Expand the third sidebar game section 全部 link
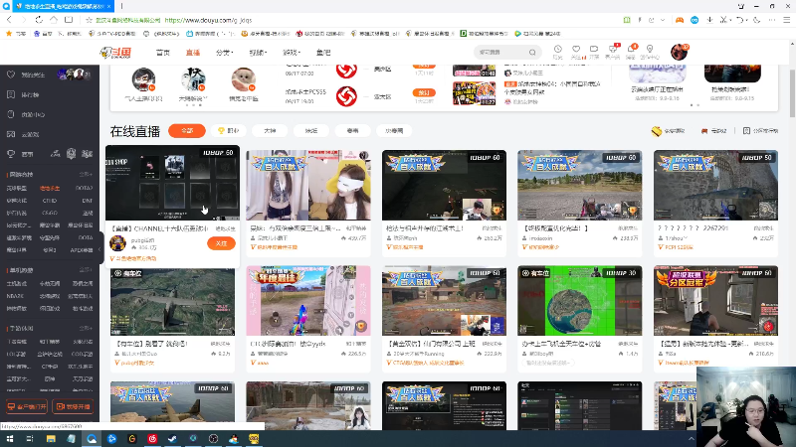The height and width of the screenshot is (447, 796). (x=86, y=329)
